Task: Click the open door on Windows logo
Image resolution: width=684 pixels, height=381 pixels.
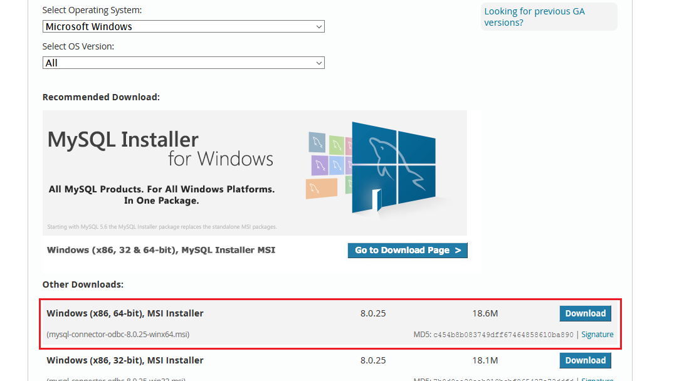Action: point(377,201)
